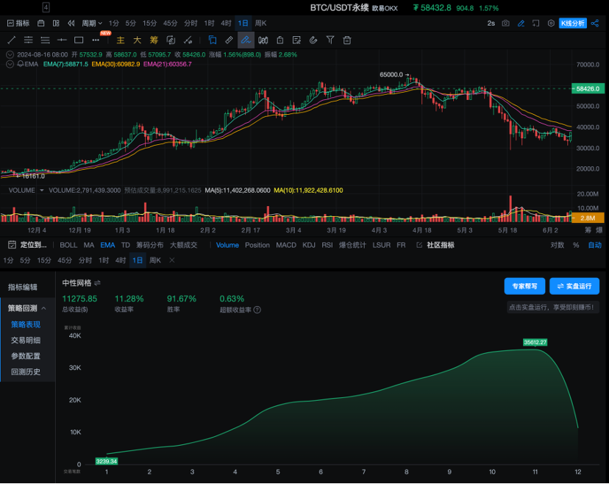Click the help icon beside 超额收益率
Viewport: 609px width, 484px height.
[257, 310]
